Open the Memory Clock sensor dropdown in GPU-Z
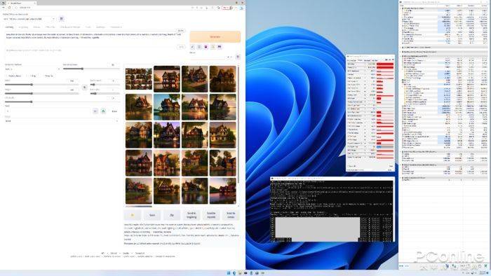The image size is (491, 276). click(365, 67)
